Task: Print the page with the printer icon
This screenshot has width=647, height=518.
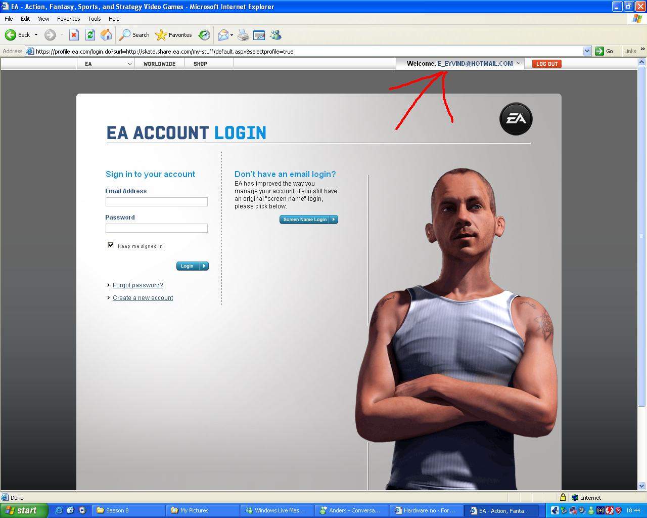Action: pyautogui.click(x=243, y=35)
